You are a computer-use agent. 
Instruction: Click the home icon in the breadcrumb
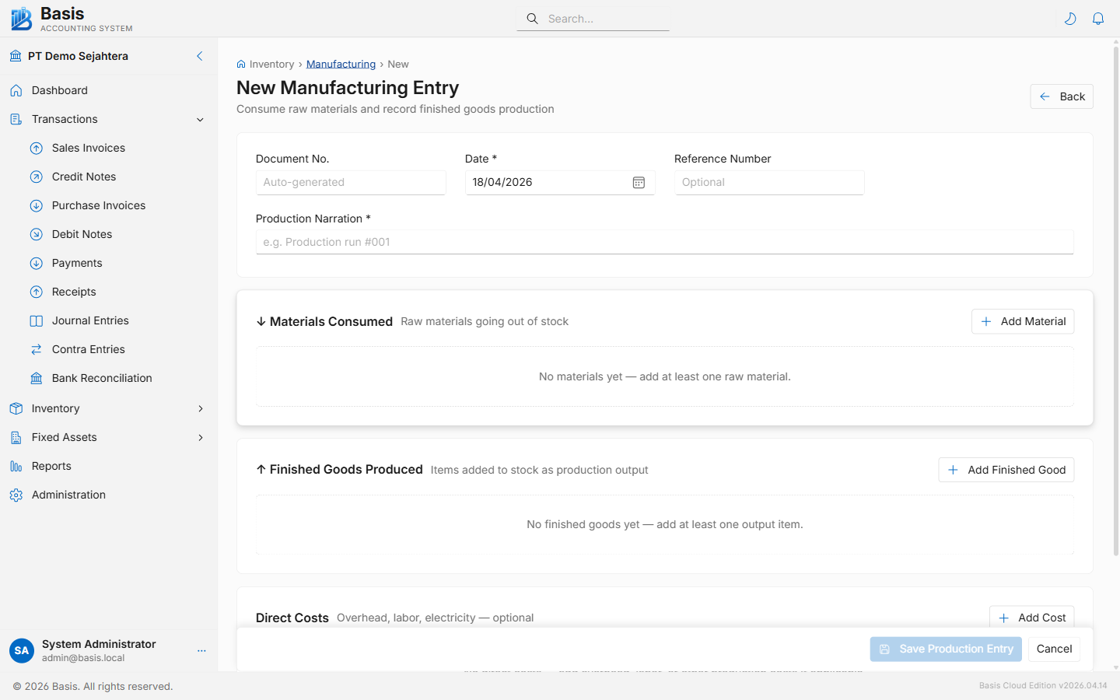pyautogui.click(x=241, y=64)
